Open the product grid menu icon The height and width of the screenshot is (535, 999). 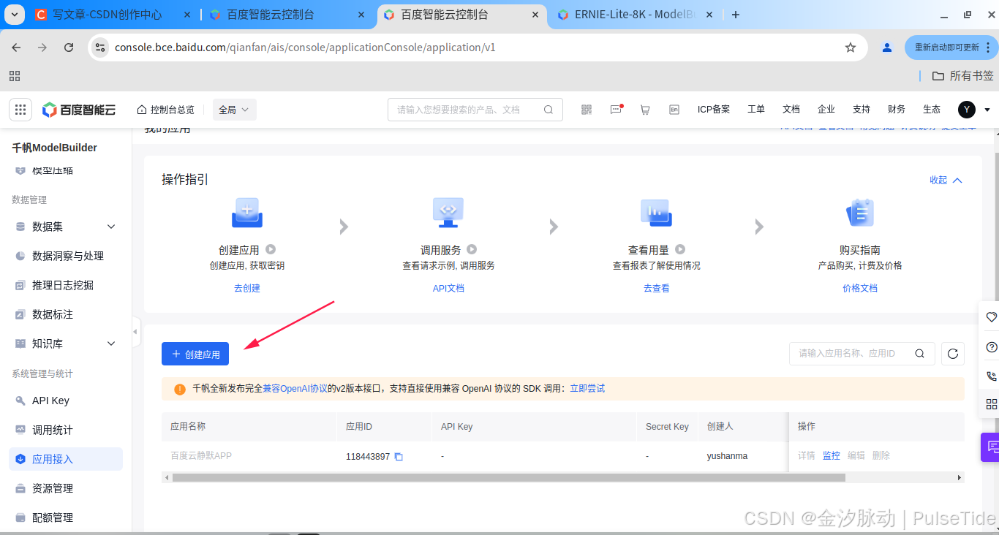[20, 110]
